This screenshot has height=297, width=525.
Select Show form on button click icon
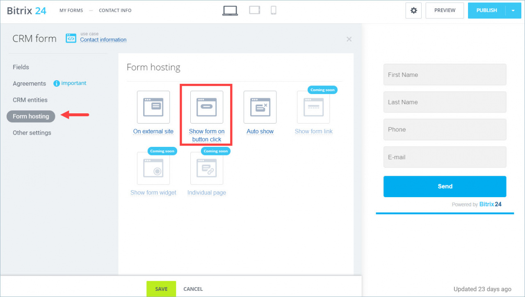coord(207,107)
